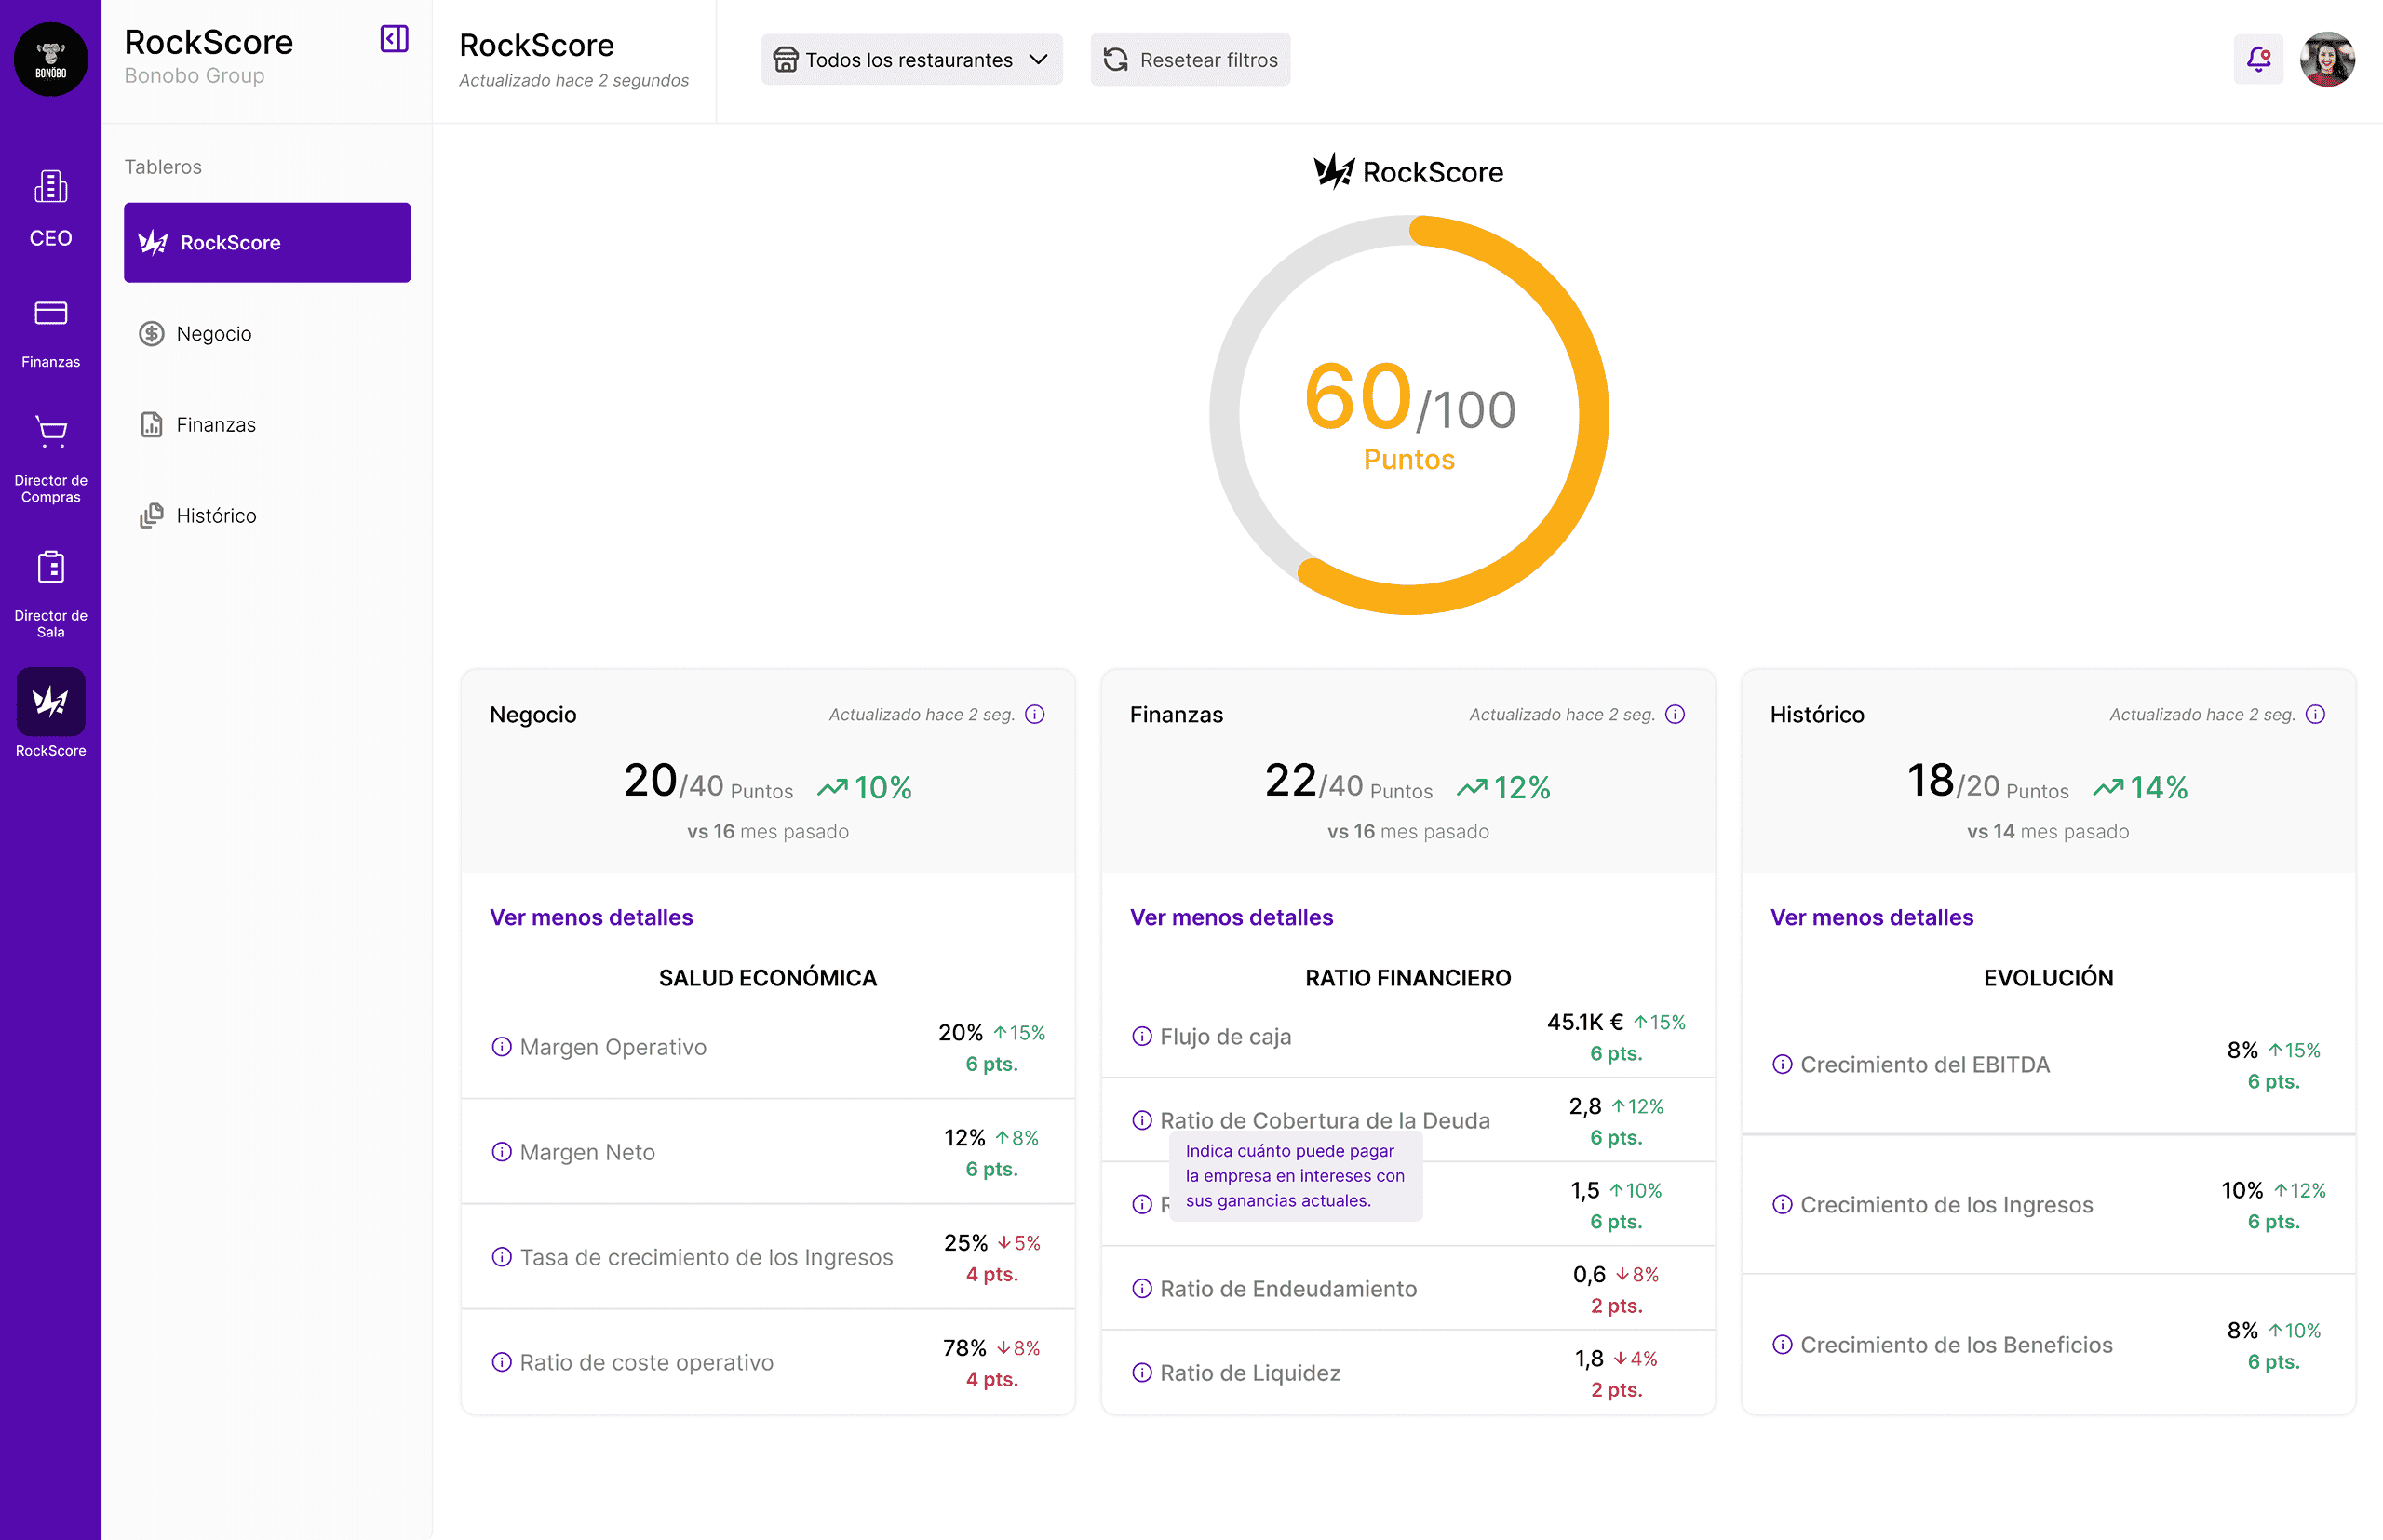Collapse the sidebar panel icon
The width and height of the screenshot is (2383, 1540).
click(394, 39)
